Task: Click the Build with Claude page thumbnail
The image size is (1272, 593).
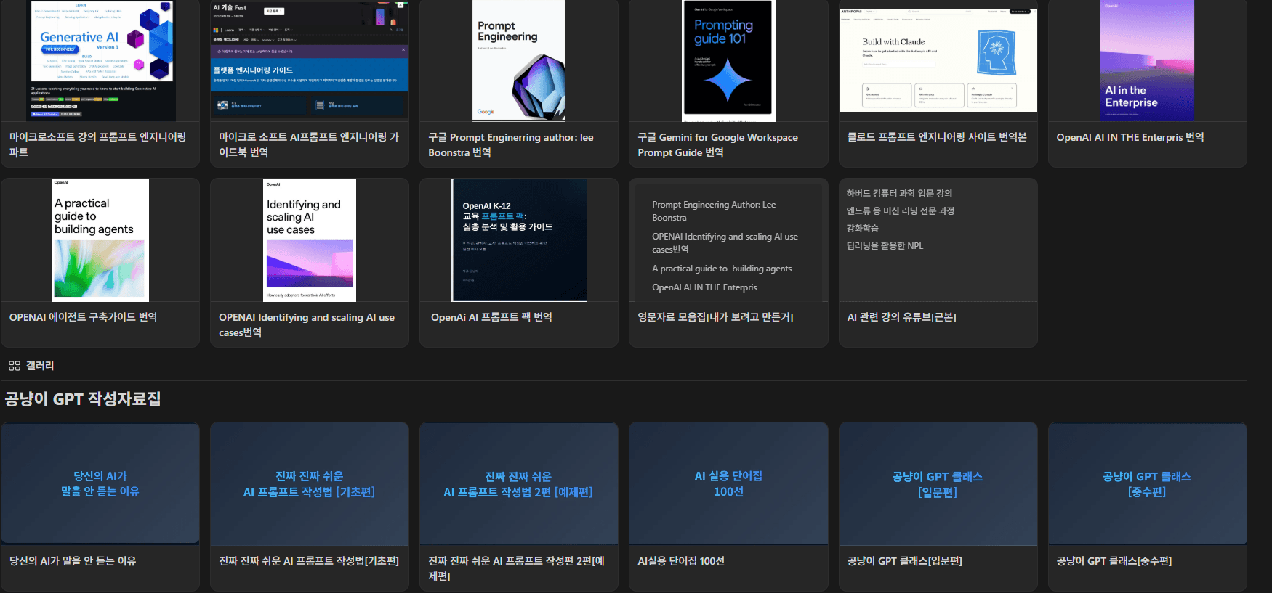Action: (938, 60)
